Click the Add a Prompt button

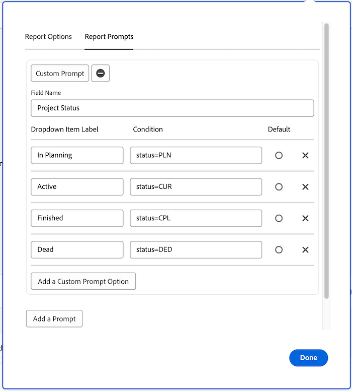(x=54, y=319)
